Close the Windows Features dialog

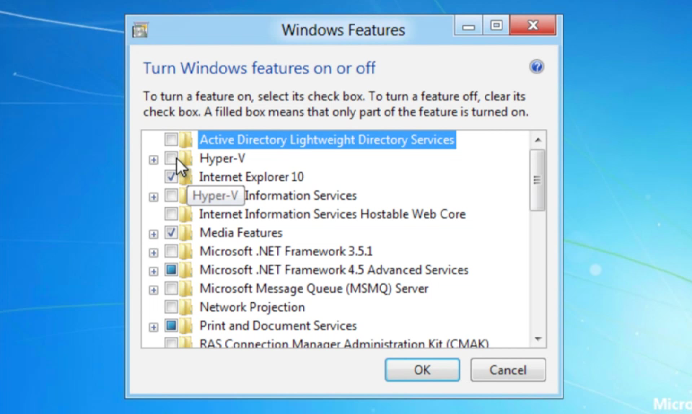tap(533, 25)
